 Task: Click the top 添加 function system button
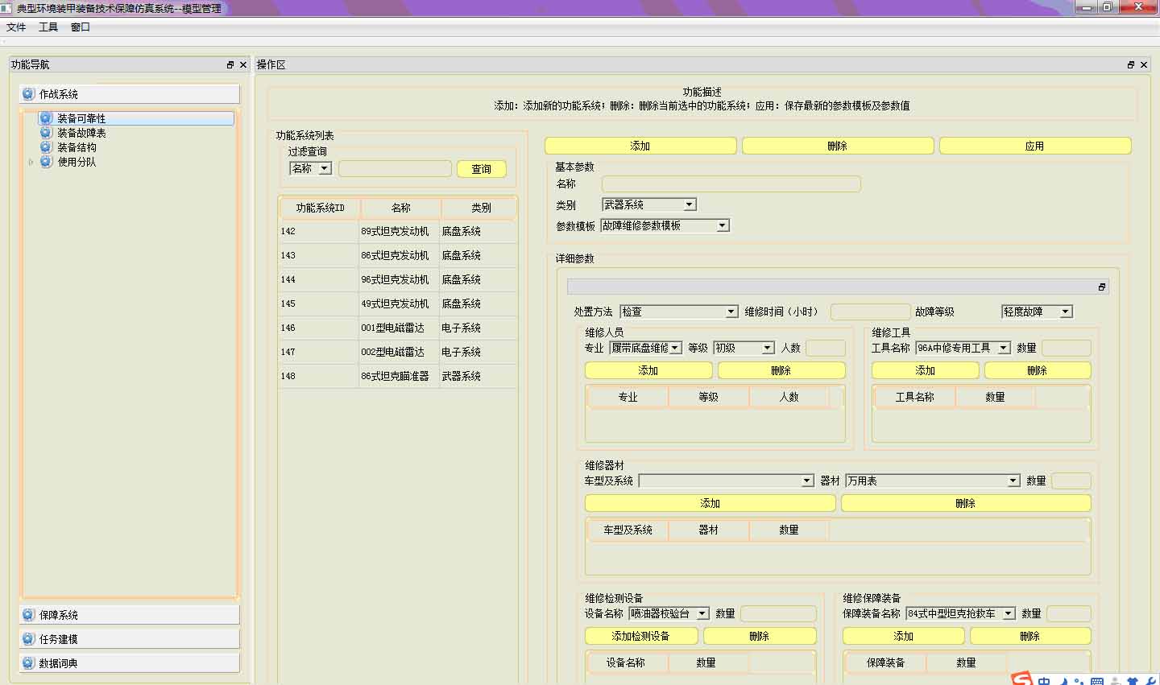640,146
